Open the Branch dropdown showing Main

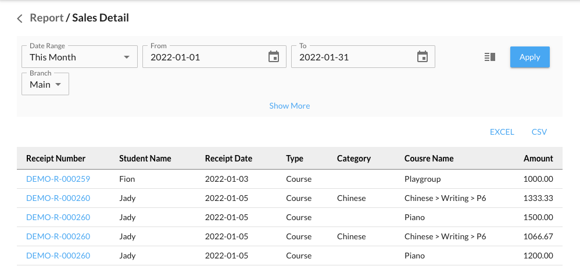45,84
